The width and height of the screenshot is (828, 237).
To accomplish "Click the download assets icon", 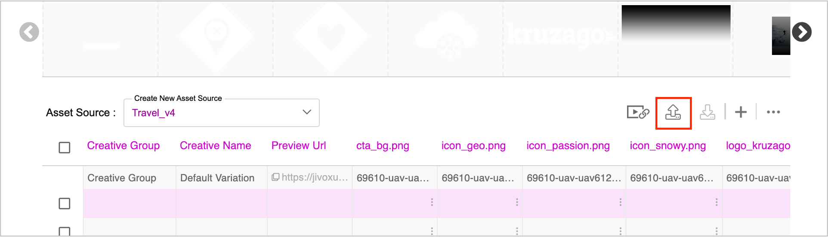I will [708, 112].
